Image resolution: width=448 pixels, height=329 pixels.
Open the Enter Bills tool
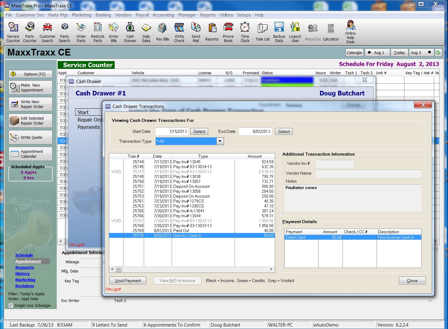(x=114, y=32)
